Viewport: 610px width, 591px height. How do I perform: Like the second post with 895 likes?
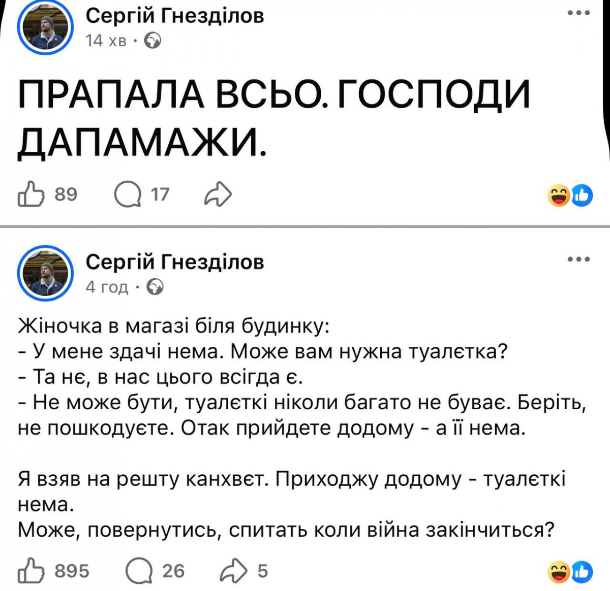tap(30, 571)
